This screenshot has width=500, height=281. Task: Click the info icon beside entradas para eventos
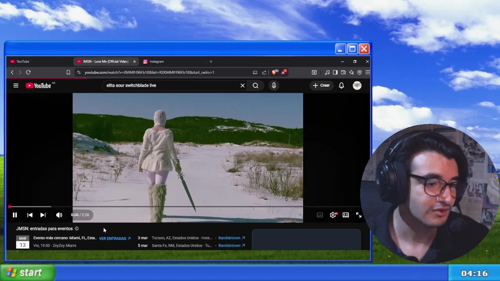[77, 229]
